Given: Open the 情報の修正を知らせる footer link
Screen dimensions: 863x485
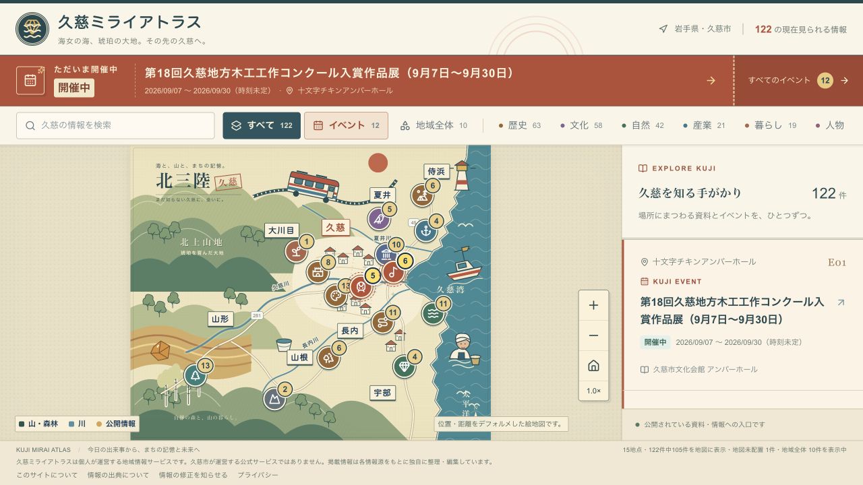Looking at the screenshot, I should pos(193,475).
